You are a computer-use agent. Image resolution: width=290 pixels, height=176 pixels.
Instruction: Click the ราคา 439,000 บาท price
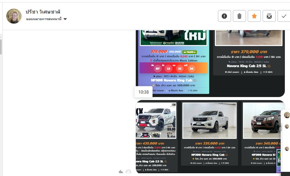tap(150, 143)
